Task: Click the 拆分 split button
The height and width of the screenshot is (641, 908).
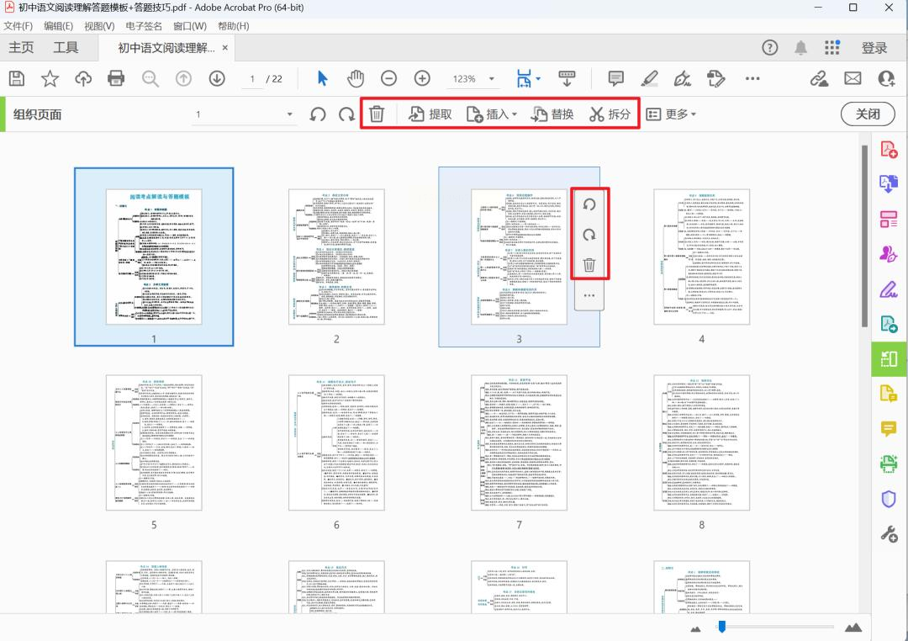Action: tap(610, 114)
